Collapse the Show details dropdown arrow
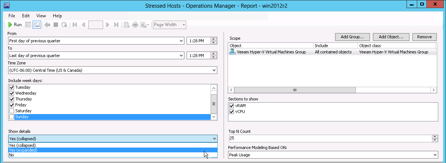The width and height of the screenshot is (446, 163). click(x=214, y=139)
